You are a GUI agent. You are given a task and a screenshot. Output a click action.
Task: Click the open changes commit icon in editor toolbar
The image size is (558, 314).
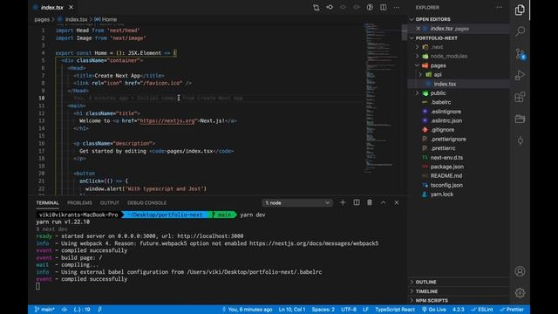point(330,7)
